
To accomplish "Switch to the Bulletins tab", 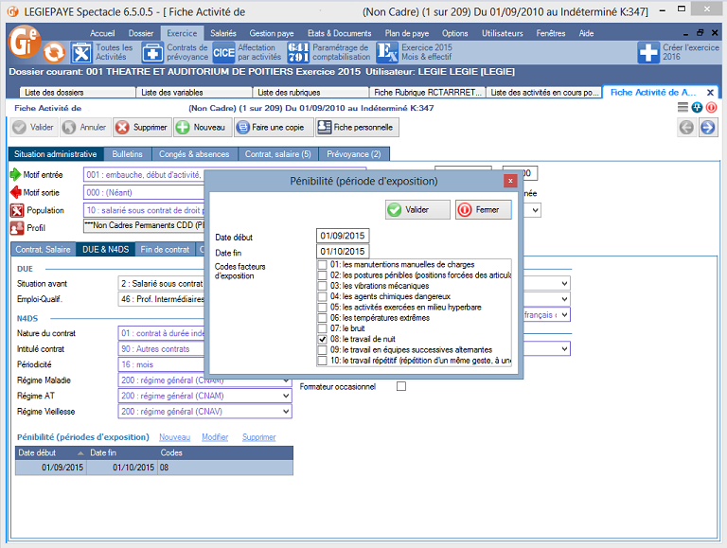I will (128, 154).
